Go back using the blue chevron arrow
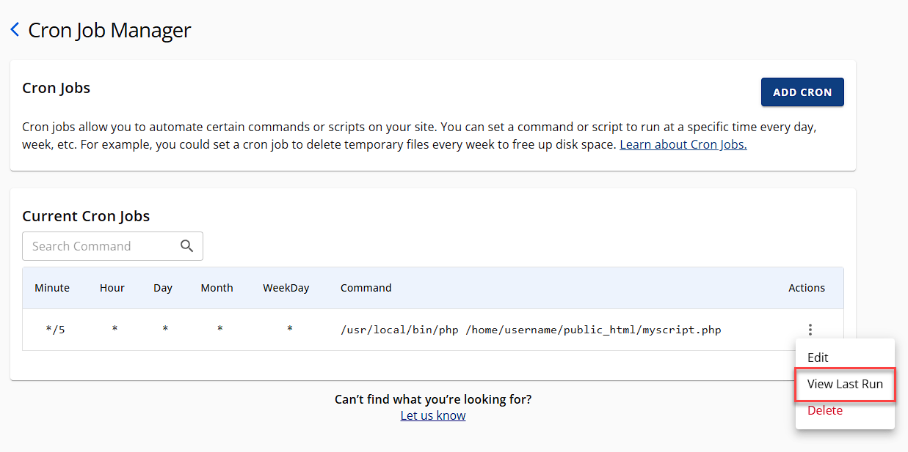The width and height of the screenshot is (908, 452). point(15,30)
